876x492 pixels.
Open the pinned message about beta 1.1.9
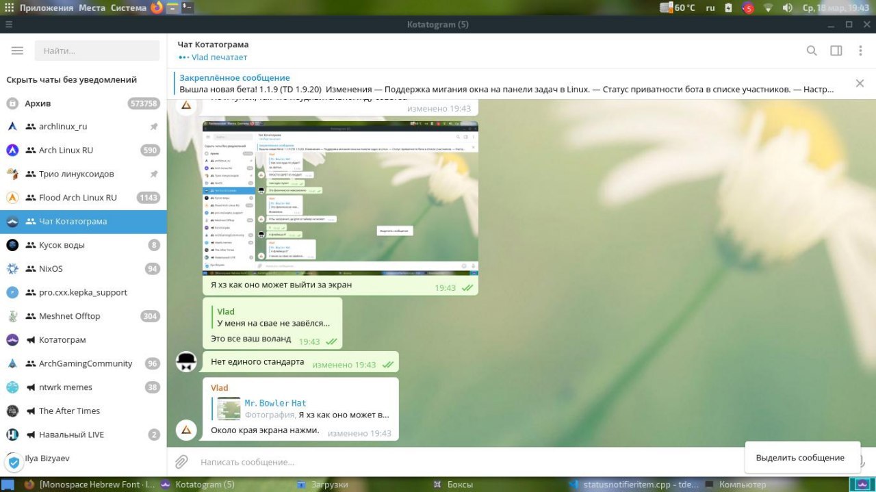[506, 83]
